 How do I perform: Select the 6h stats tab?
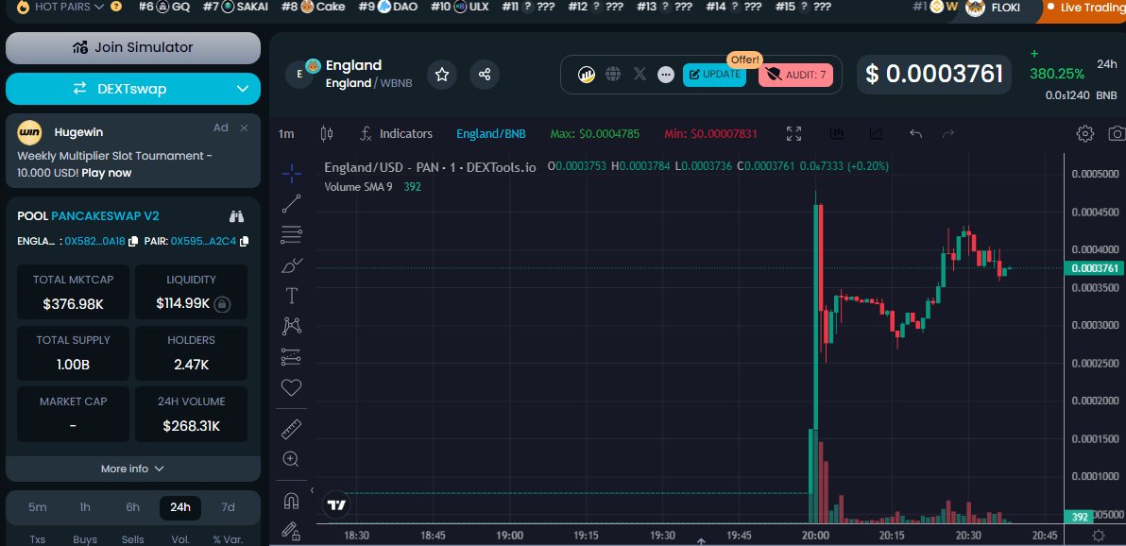click(133, 507)
